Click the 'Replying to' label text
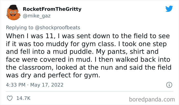The height and width of the screenshot is (105, 179). pyautogui.click(x=19, y=27)
